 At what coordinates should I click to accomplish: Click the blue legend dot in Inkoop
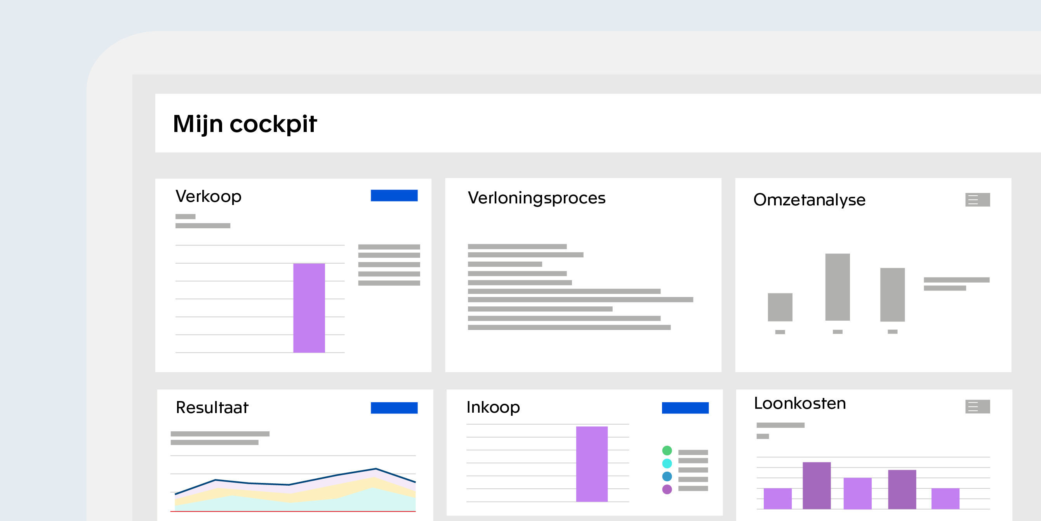(667, 476)
